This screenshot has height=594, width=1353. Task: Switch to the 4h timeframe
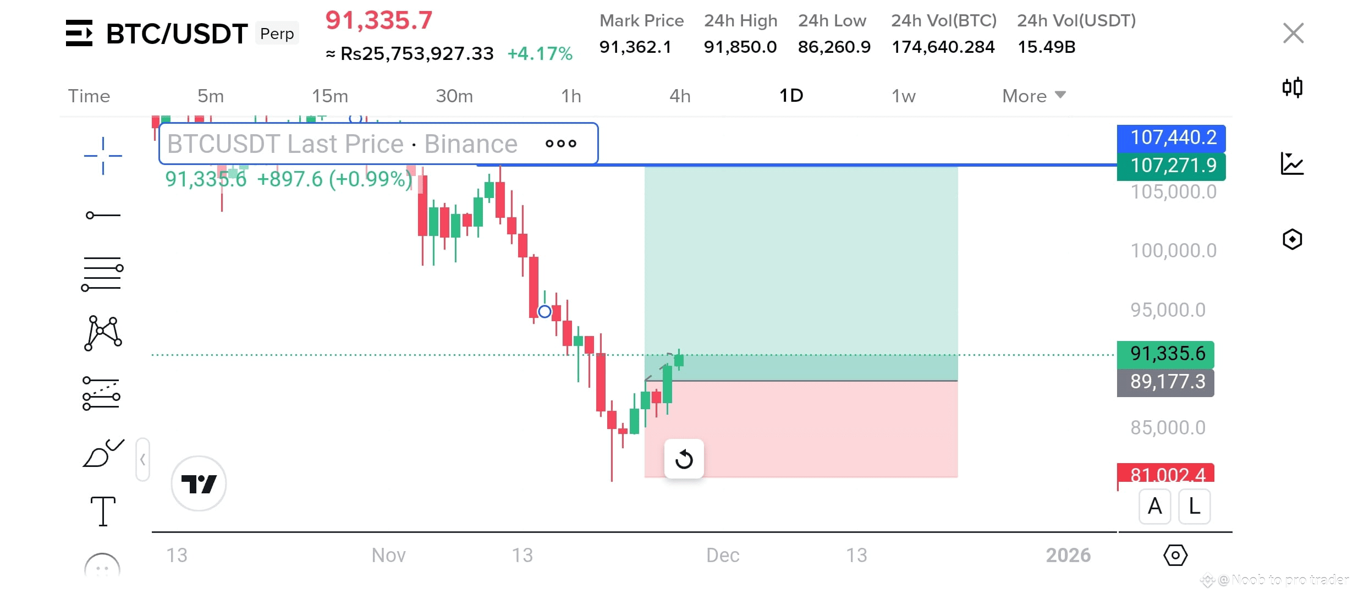680,96
